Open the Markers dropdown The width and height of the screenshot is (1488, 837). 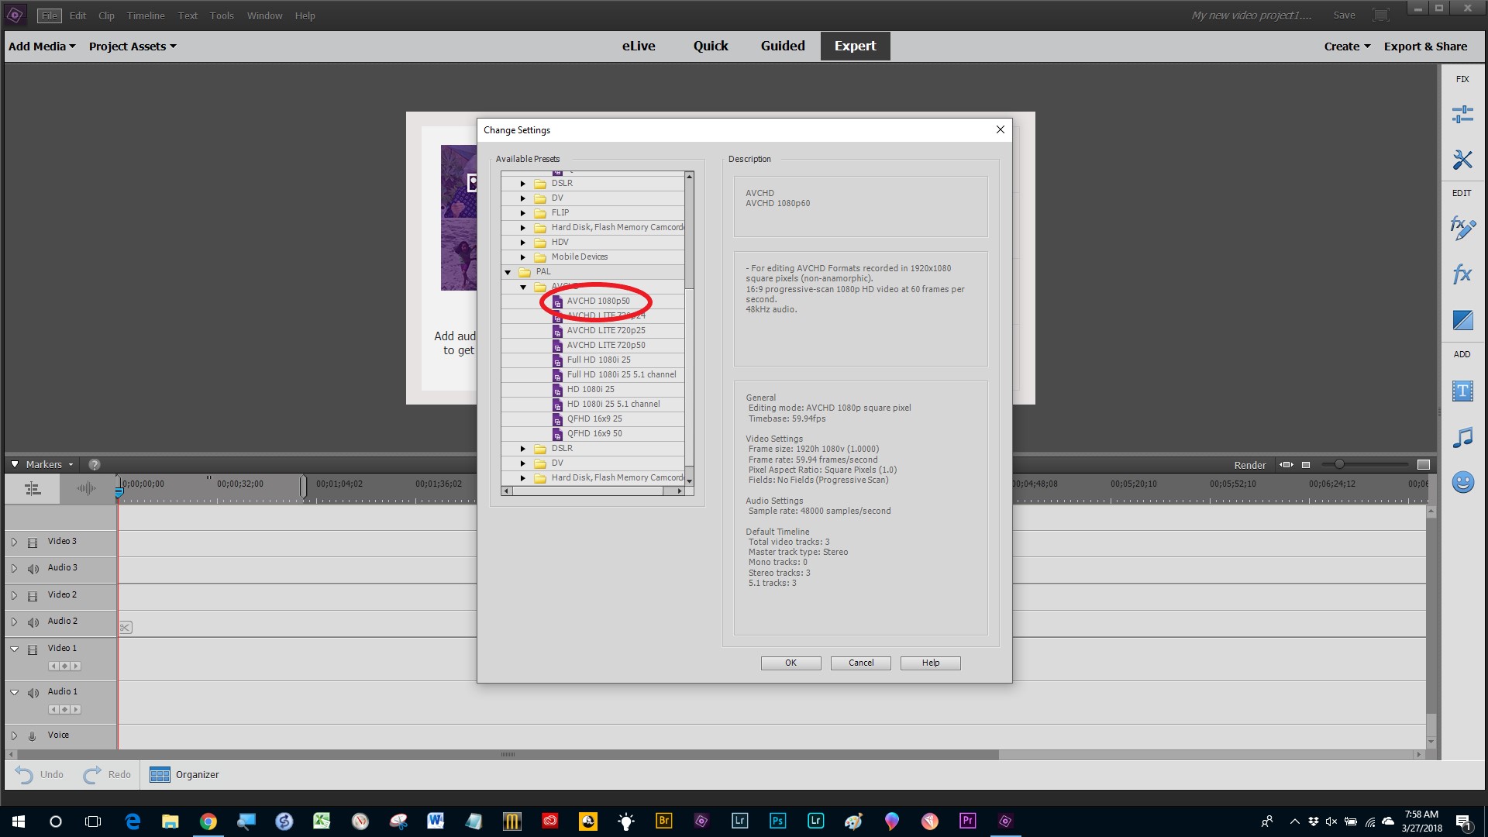tap(50, 465)
